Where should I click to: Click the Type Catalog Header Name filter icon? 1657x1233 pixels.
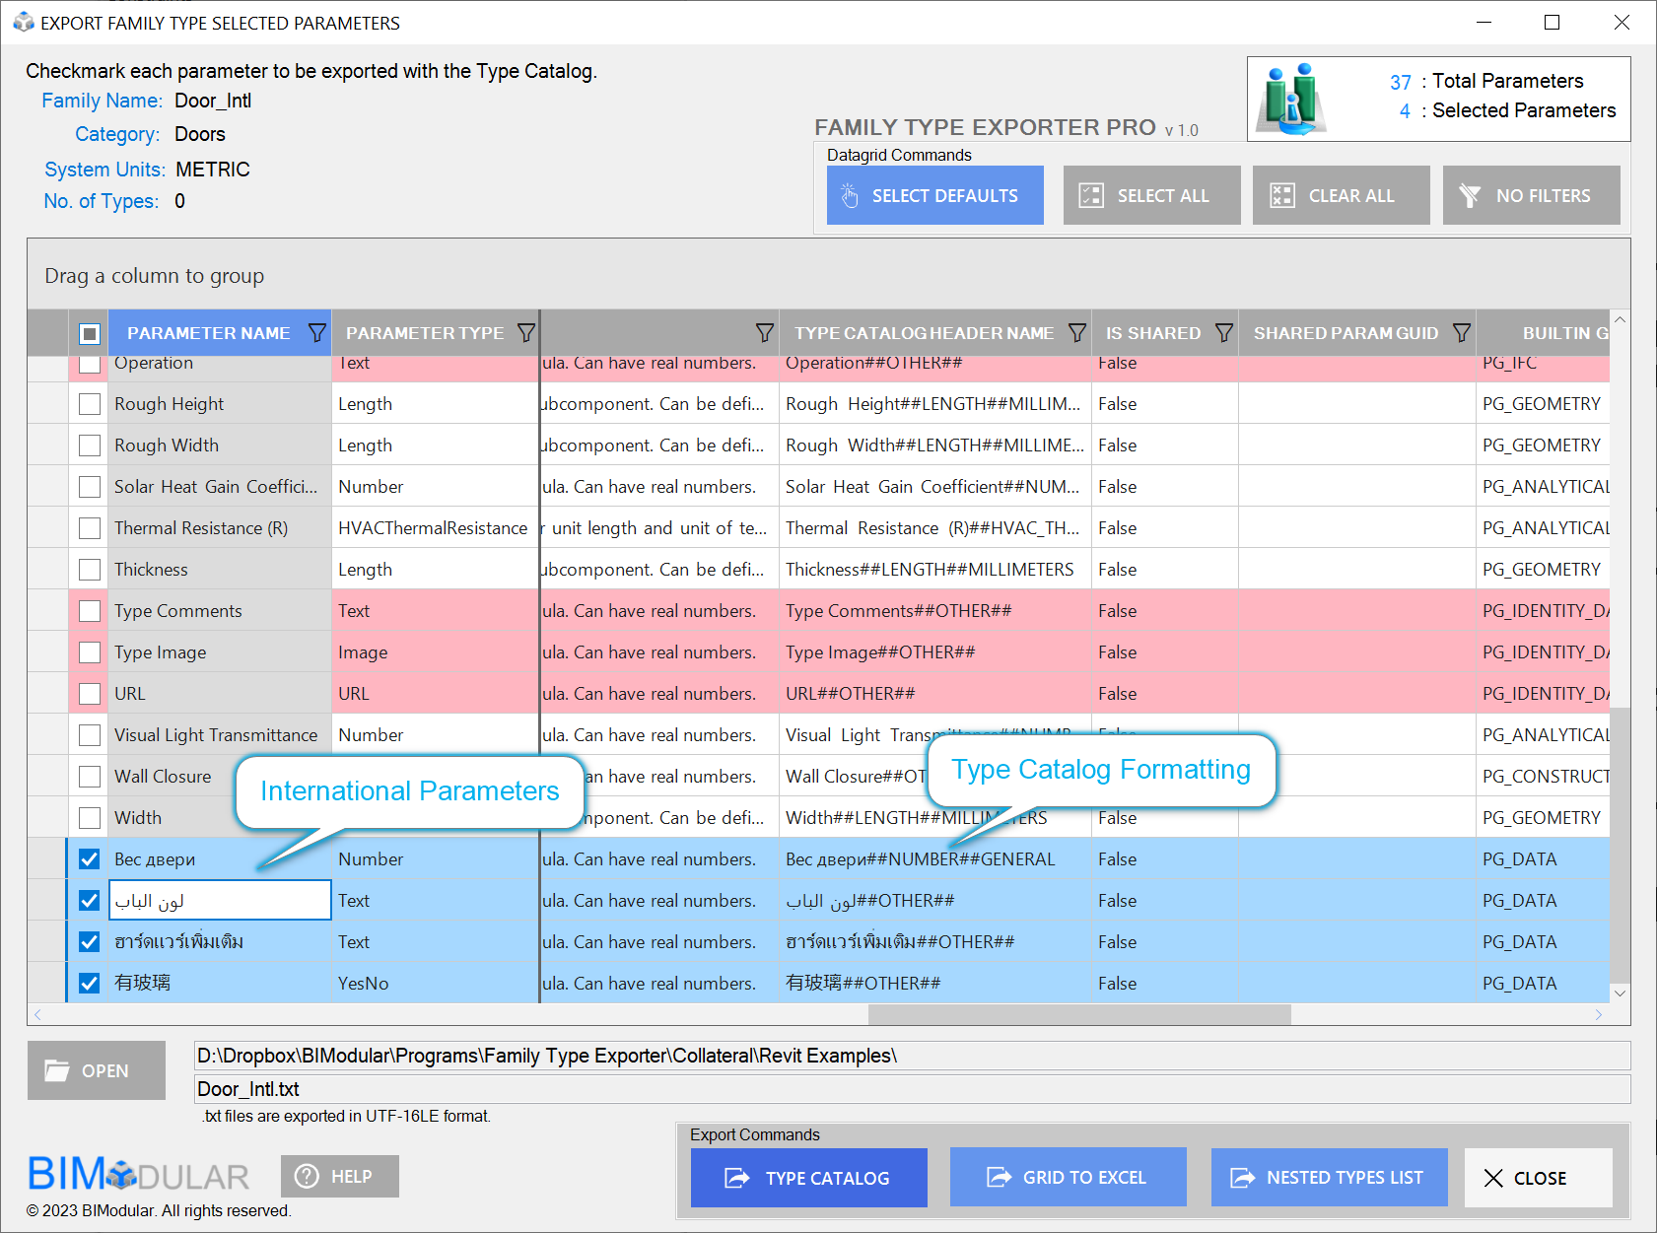(1077, 333)
